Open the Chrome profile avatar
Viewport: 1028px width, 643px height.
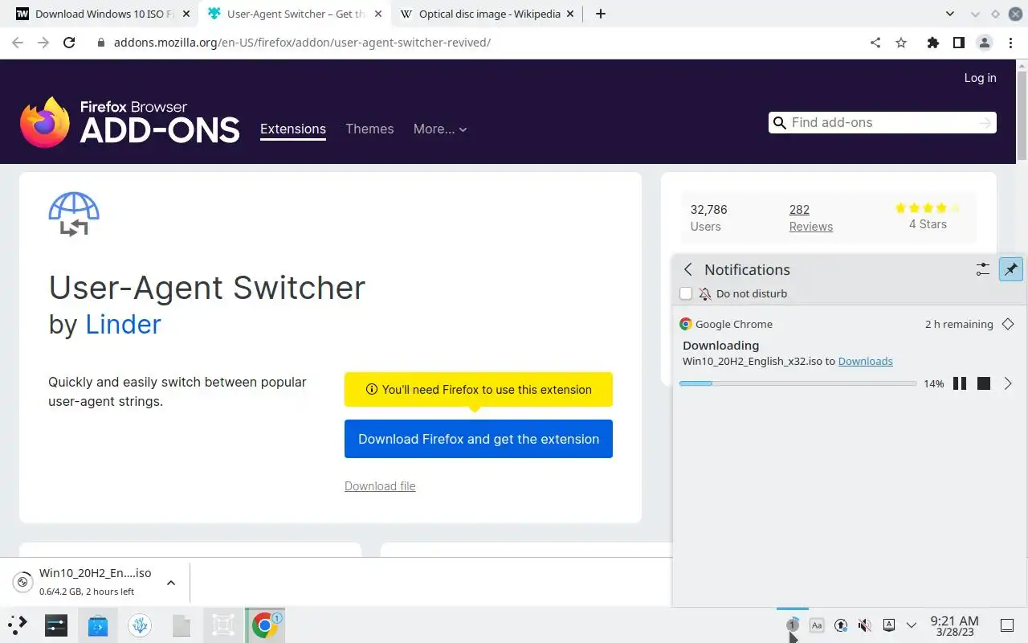coord(984,43)
